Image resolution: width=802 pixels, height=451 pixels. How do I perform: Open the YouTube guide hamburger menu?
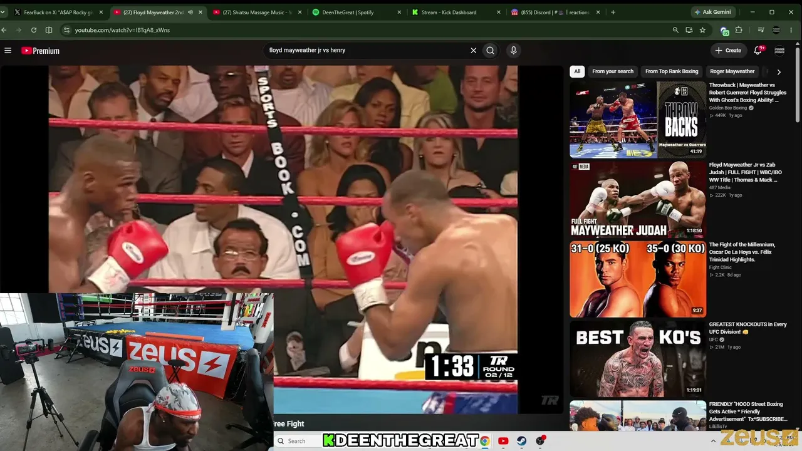8,51
